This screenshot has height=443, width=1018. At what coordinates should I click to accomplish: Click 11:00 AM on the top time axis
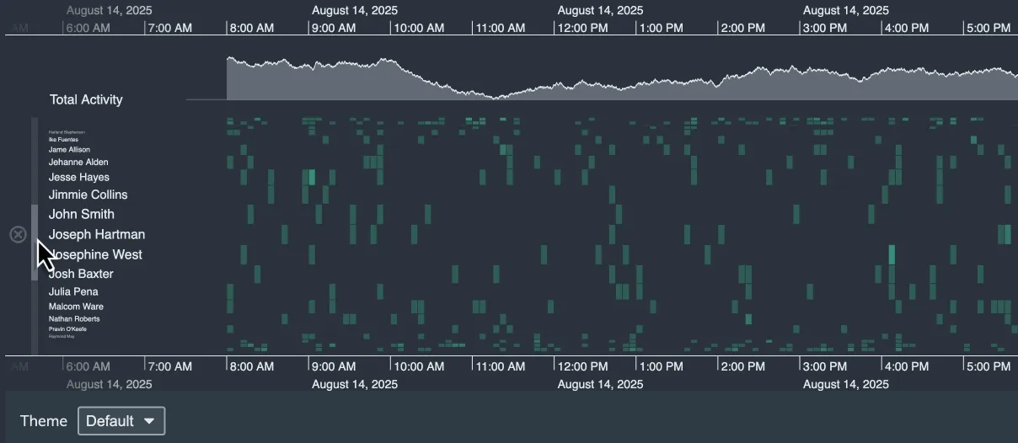coord(501,28)
